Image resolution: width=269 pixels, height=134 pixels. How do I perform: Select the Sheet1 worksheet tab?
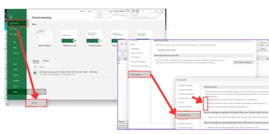(x=122, y=121)
